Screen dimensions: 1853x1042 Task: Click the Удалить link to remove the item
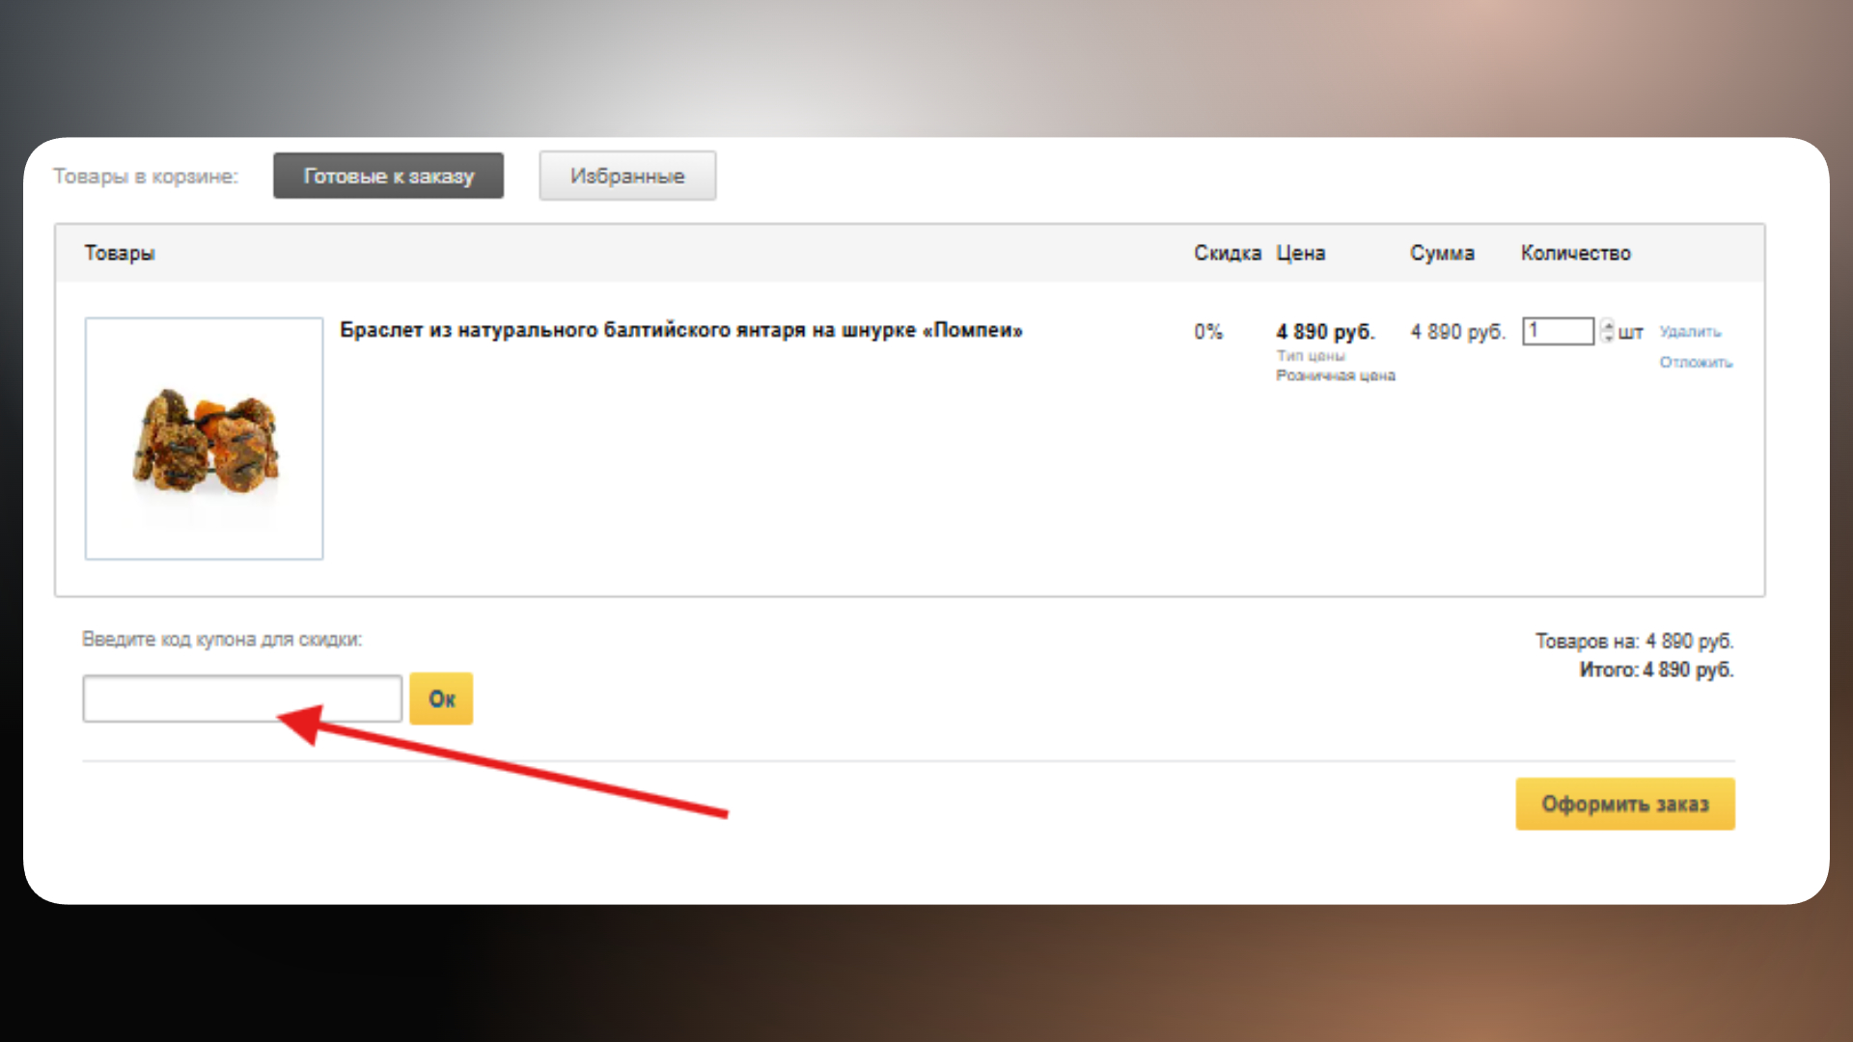click(1690, 332)
